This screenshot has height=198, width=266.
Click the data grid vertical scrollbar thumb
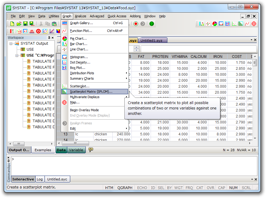point(255,62)
